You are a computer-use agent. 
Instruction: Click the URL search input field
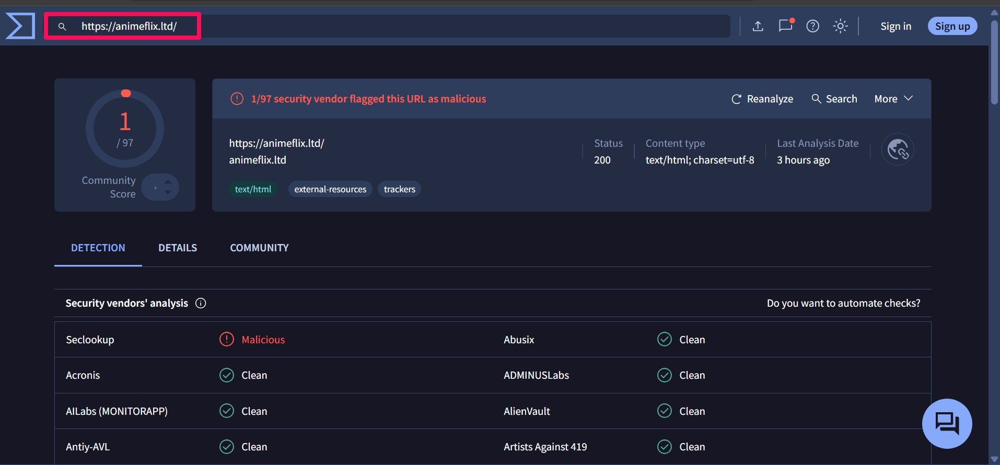click(387, 26)
